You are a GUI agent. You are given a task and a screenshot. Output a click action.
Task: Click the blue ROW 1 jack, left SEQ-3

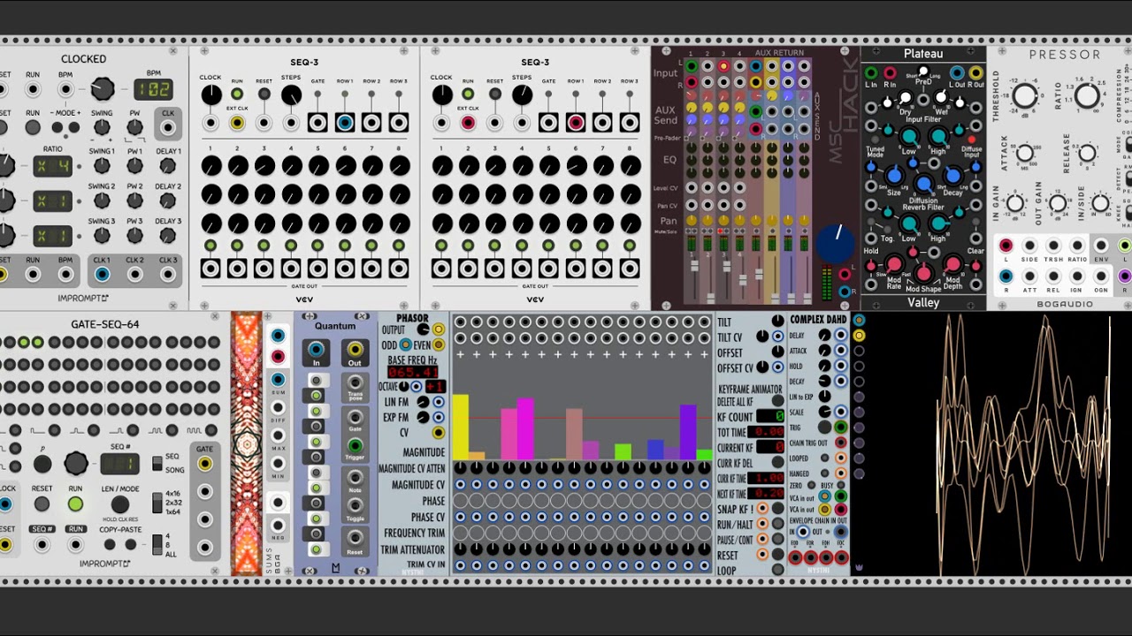(345, 124)
